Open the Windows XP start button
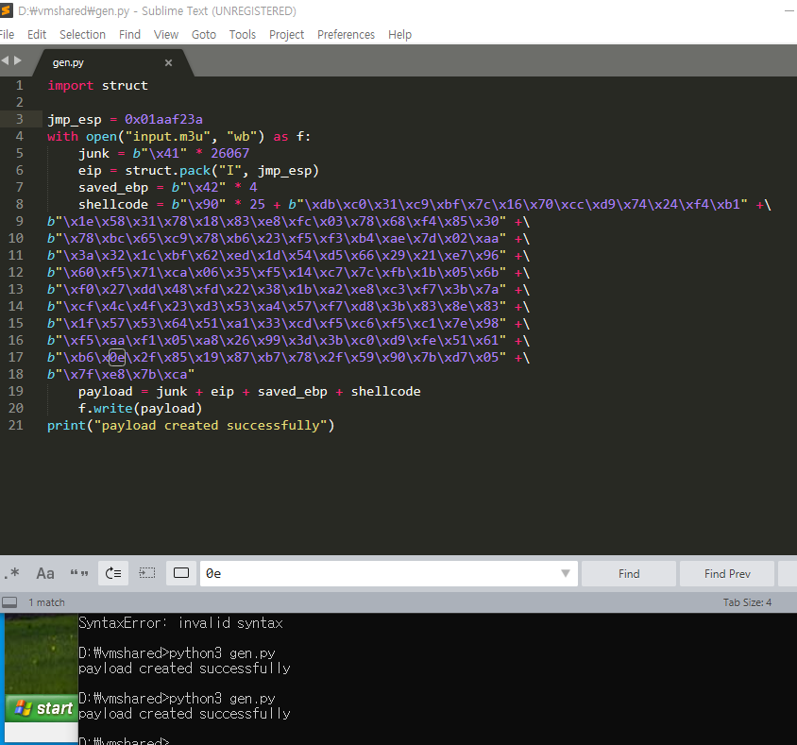797x745 pixels. 42,708
